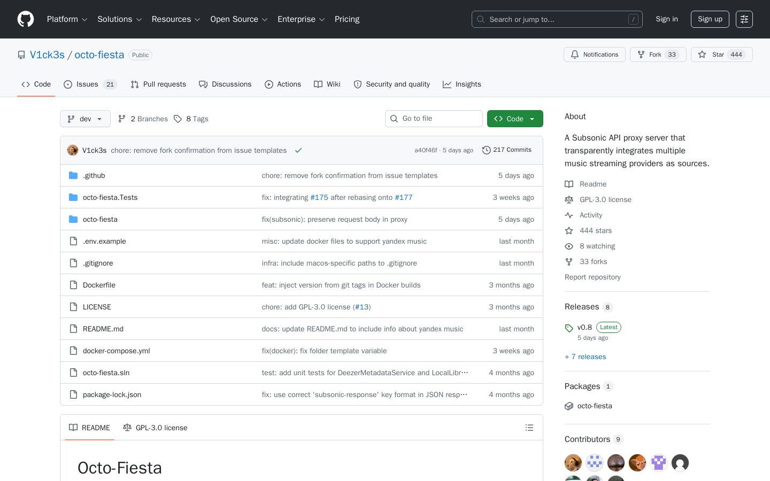Switch to the Wiki tab
This screenshot has width=770, height=481.
coord(327,84)
